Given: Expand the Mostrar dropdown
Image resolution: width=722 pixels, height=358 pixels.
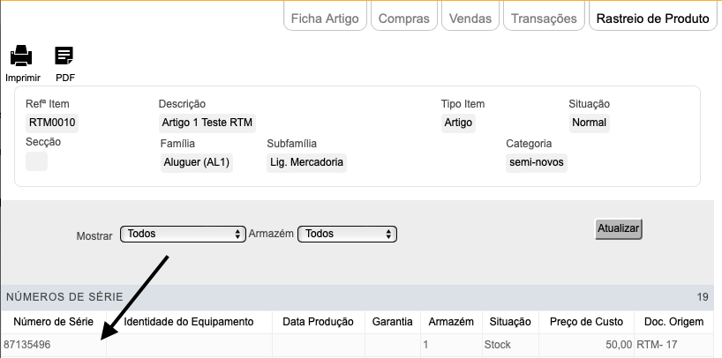Looking at the screenshot, I should tap(184, 234).
